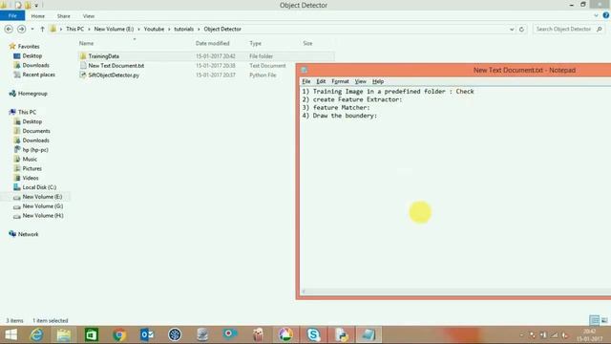The image size is (611, 344).
Task: Open Notepad Format menu
Action: tap(340, 81)
